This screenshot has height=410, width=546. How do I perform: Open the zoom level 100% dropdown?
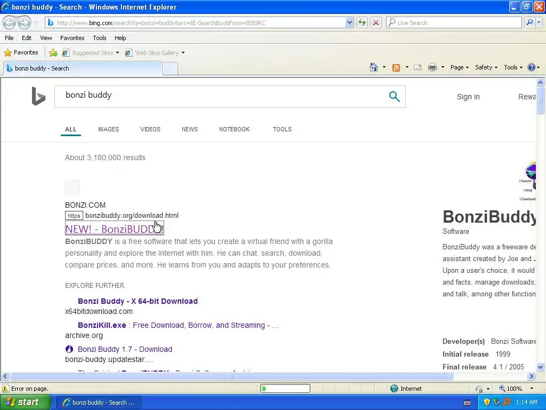[x=532, y=389]
